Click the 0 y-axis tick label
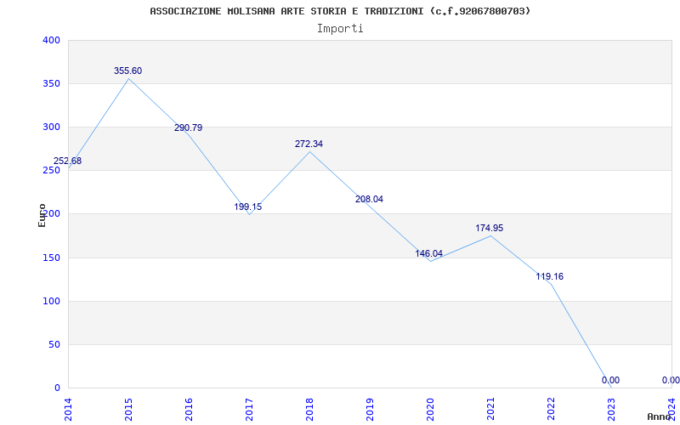Viewport: 680px width, 425px height. coord(57,388)
